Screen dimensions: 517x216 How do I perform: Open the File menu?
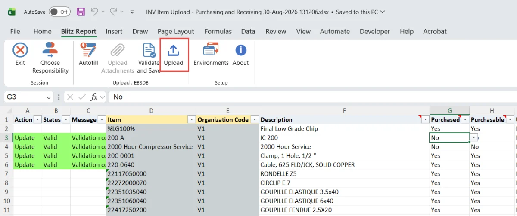pyautogui.click(x=15, y=31)
